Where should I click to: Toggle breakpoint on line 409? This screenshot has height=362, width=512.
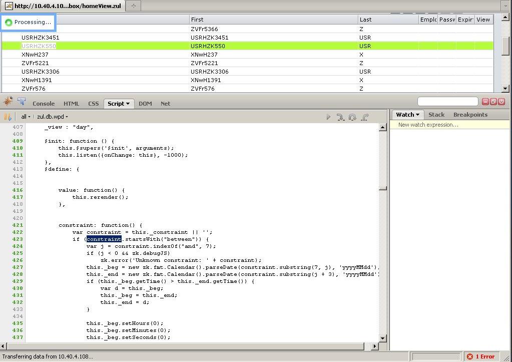18,141
